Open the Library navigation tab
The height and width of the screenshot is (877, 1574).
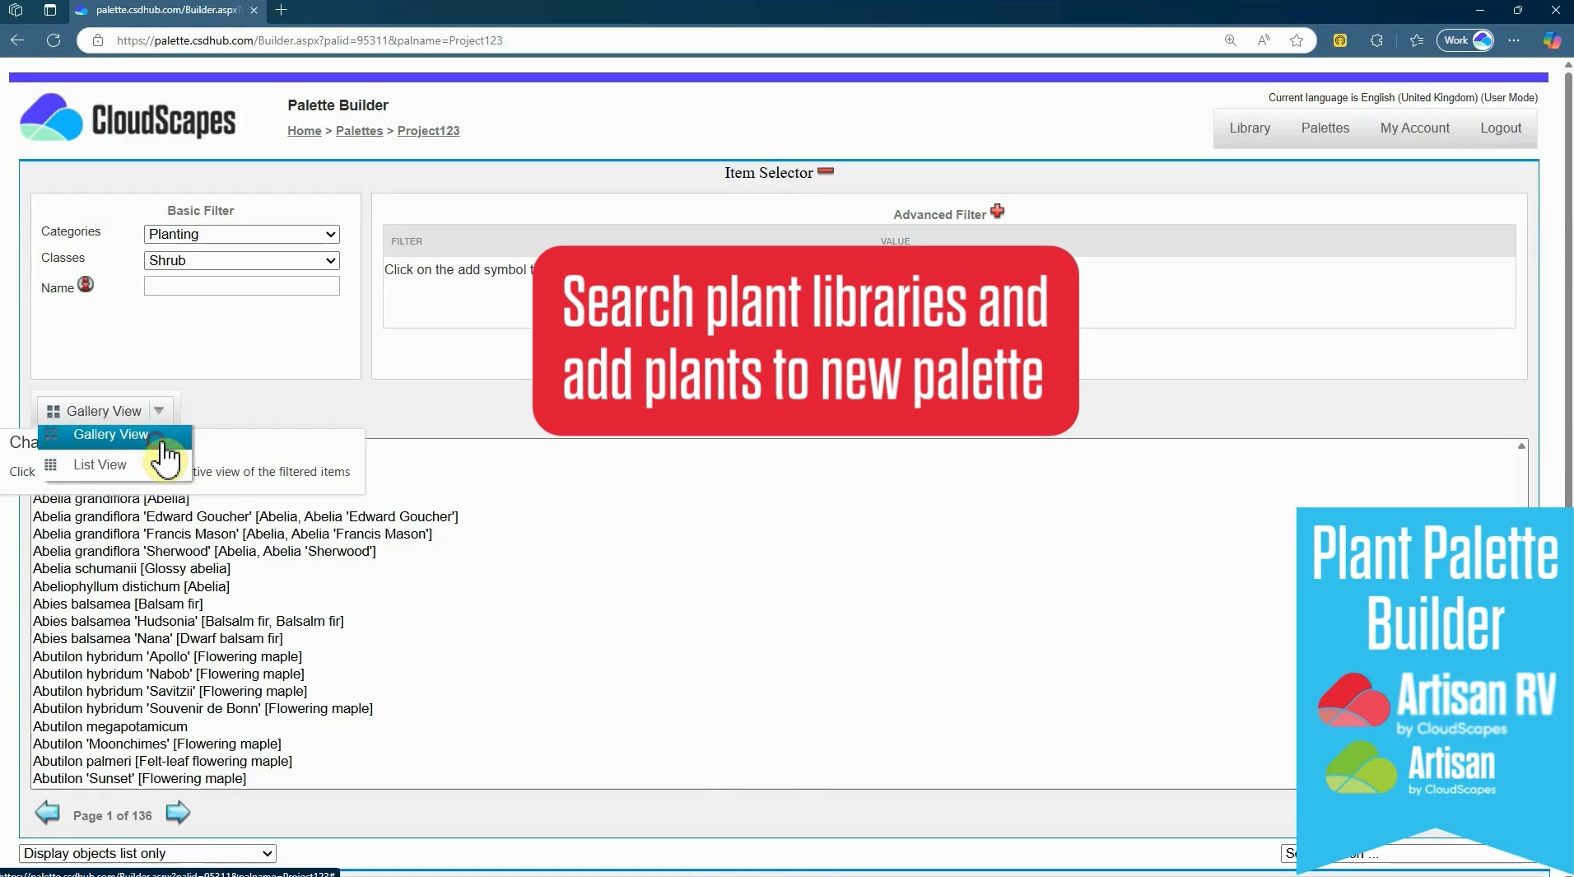click(1250, 128)
